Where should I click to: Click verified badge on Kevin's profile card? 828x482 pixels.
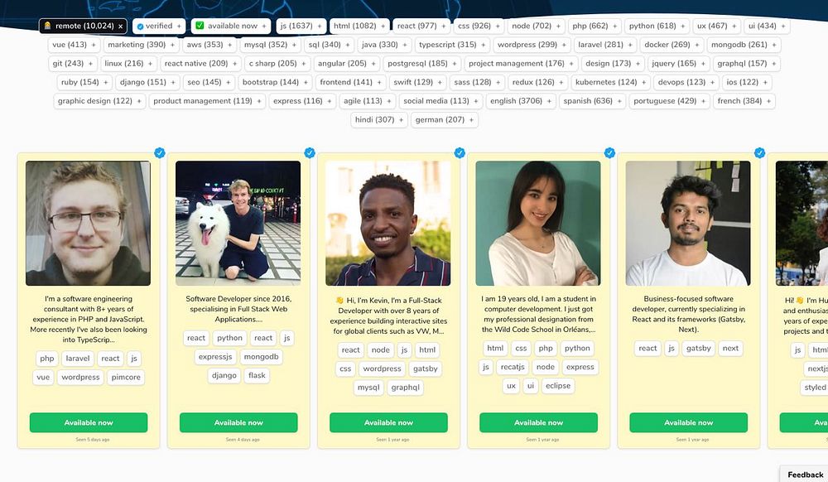(460, 153)
